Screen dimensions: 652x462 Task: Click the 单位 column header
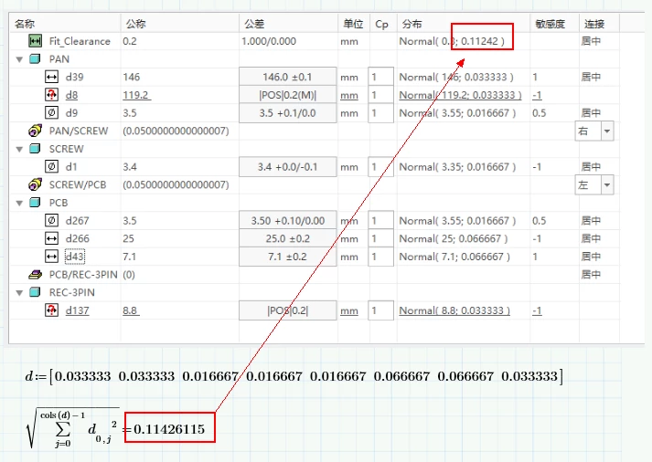[353, 24]
